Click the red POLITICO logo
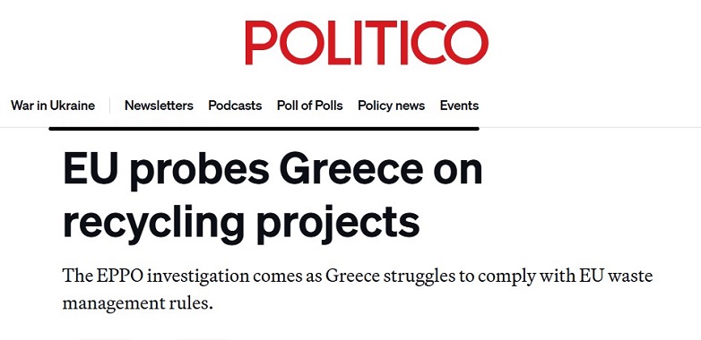 367,43
